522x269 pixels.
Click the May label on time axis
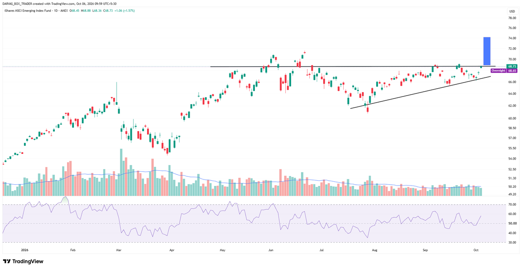[x=223, y=250]
